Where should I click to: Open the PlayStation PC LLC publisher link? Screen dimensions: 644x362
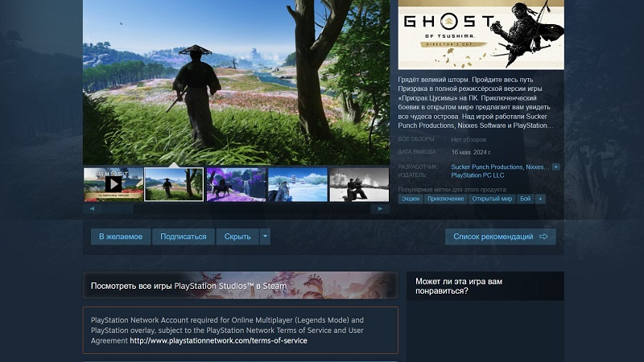point(477,175)
